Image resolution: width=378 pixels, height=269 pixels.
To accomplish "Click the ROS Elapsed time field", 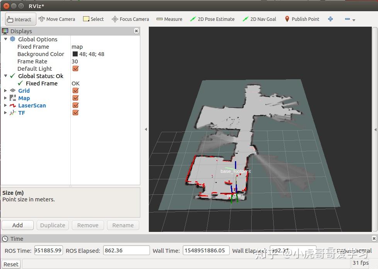I will [126, 250].
